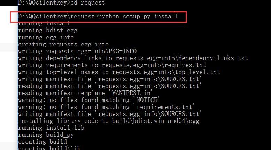The height and width of the screenshot is (150, 271).
Task: Click the D:\QQcilentkey\request> prompt path
Action: point(58,17)
